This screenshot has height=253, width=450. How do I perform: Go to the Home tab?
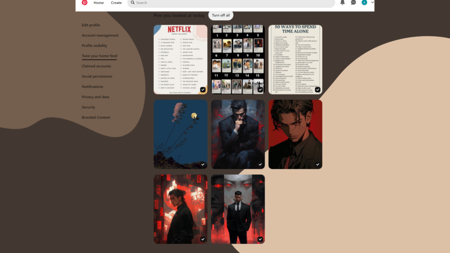coord(98,3)
